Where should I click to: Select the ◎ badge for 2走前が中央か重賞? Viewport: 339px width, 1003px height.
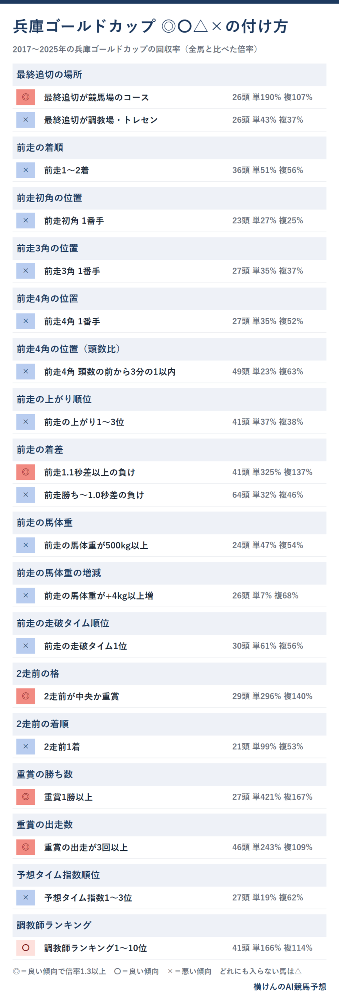point(25,696)
